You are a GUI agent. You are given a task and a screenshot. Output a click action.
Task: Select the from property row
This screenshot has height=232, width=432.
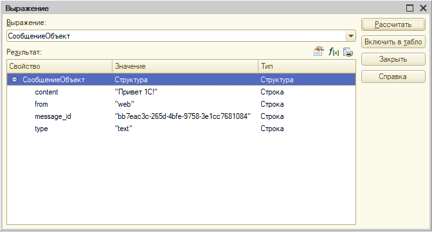click(181, 104)
